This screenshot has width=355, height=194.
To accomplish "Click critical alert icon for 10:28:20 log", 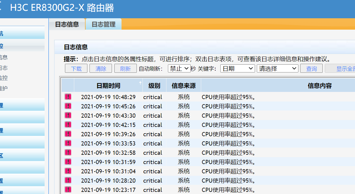I will [68, 181].
